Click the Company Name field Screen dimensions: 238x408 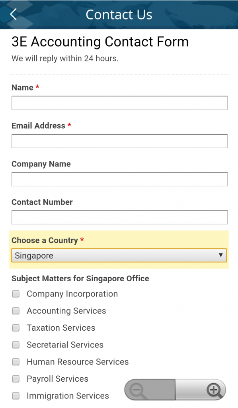(119, 179)
